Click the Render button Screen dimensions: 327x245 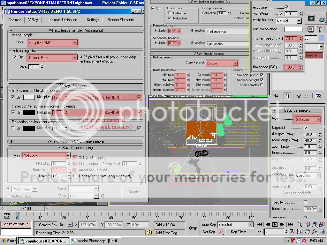tap(134, 192)
